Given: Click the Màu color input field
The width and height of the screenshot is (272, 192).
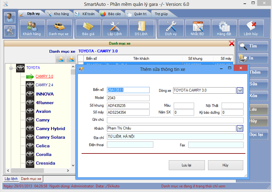Looking at the screenshot, I should (x=184, y=106).
